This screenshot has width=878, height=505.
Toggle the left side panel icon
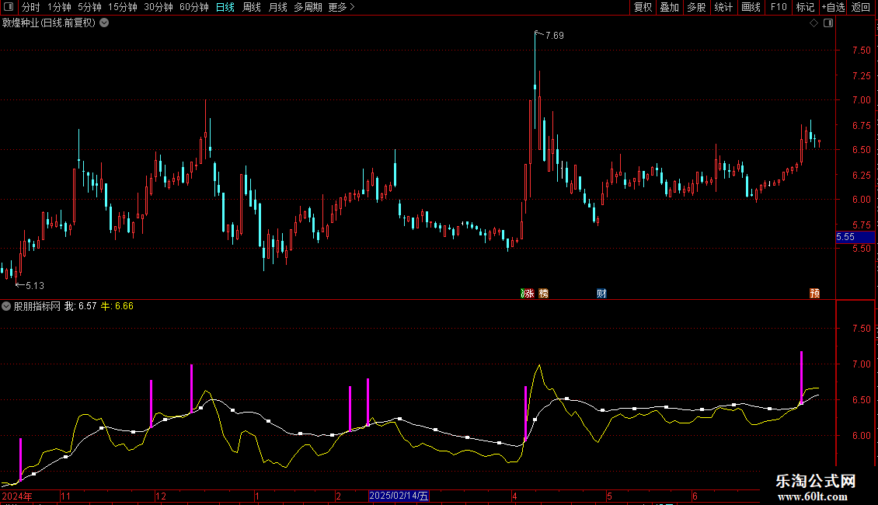[9, 7]
